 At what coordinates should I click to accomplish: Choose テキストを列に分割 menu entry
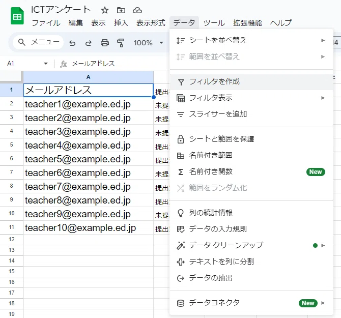[251, 262]
